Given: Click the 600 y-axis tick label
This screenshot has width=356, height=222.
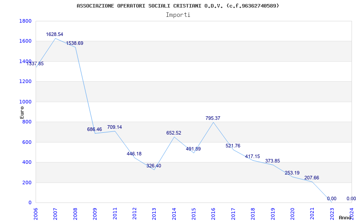Looking at the screenshot, I should click(27, 142).
